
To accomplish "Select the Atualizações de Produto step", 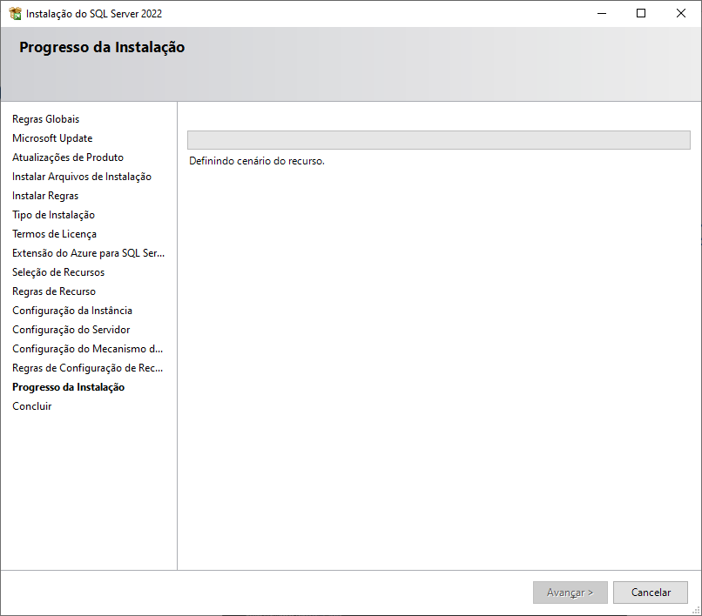I will 68,157.
